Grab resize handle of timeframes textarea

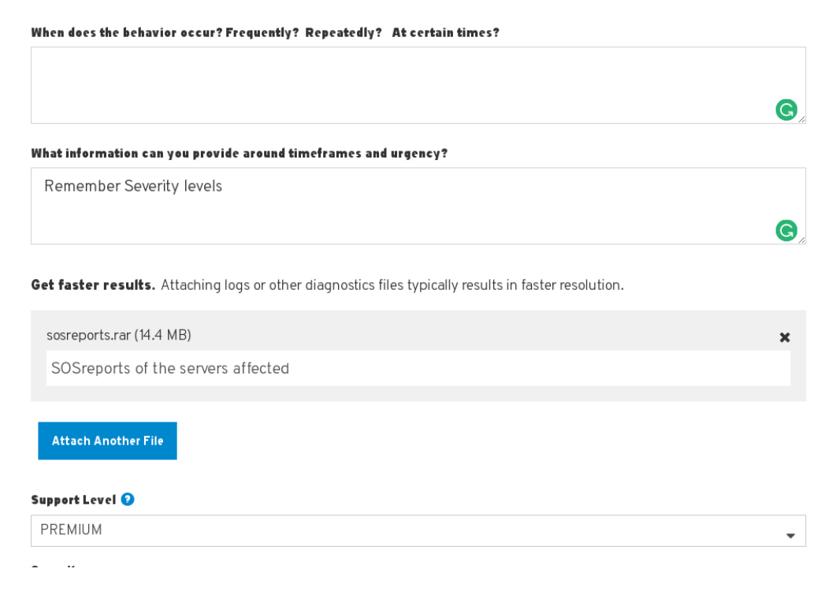[801, 240]
